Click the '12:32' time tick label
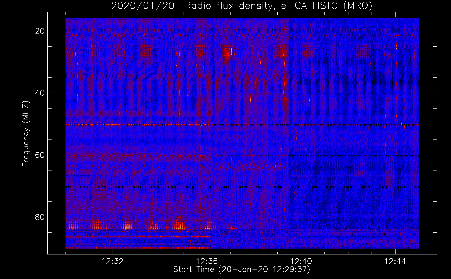Viewport: 451px width, 279px height. pos(113,261)
